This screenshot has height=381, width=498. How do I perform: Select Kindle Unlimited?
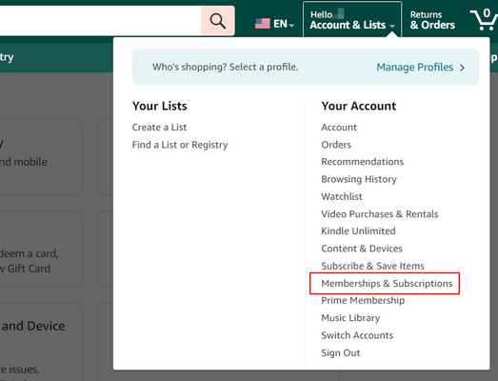coord(358,231)
